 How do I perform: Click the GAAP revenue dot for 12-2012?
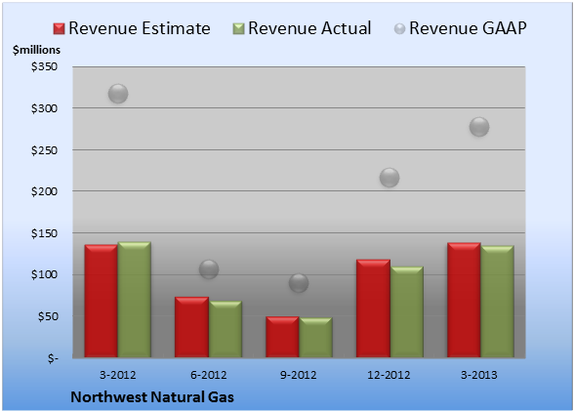(x=389, y=178)
